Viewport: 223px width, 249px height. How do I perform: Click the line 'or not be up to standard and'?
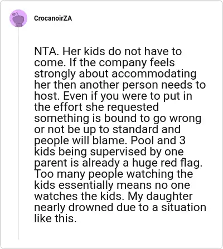pos(108,129)
